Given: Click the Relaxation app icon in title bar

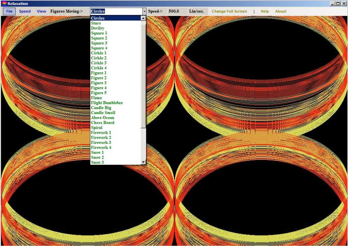Looking at the screenshot, I should [x=4, y=3].
